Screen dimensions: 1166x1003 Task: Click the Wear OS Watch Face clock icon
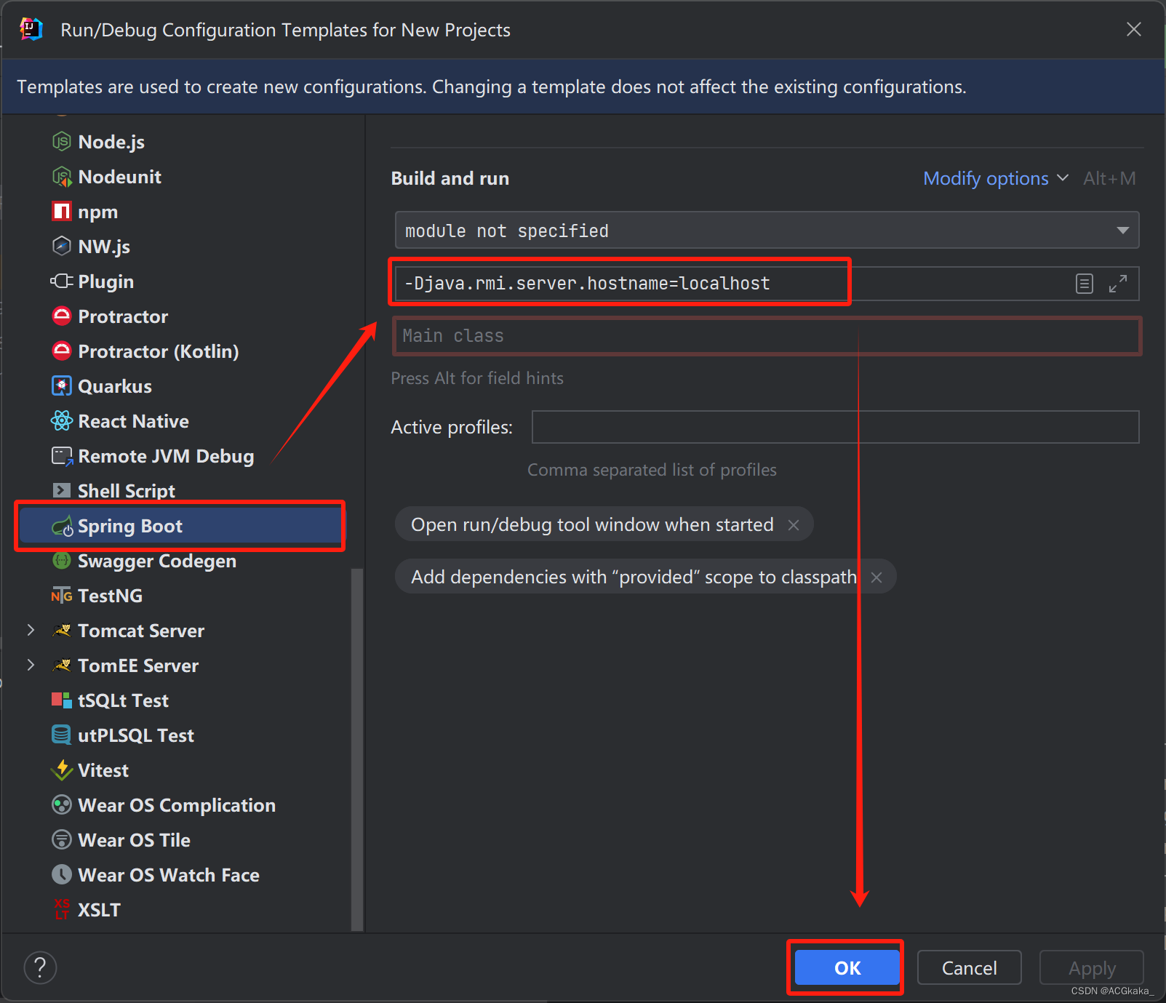(x=62, y=875)
